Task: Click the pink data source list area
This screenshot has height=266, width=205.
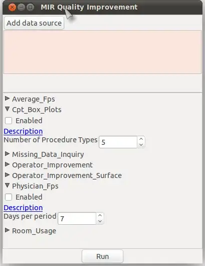Action: (x=102, y=52)
